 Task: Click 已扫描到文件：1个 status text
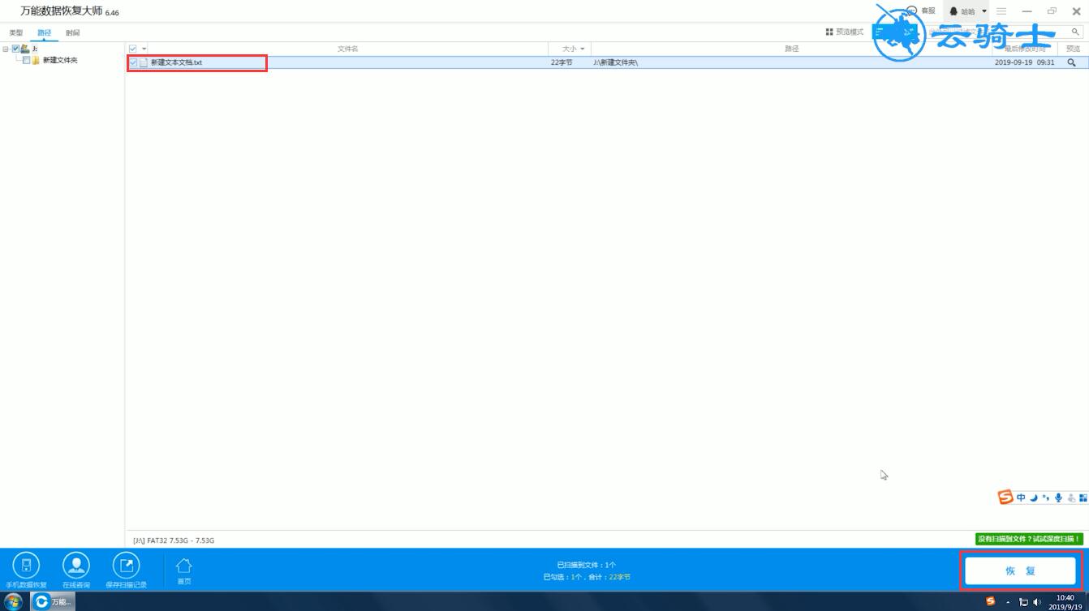(x=586, y=565)
